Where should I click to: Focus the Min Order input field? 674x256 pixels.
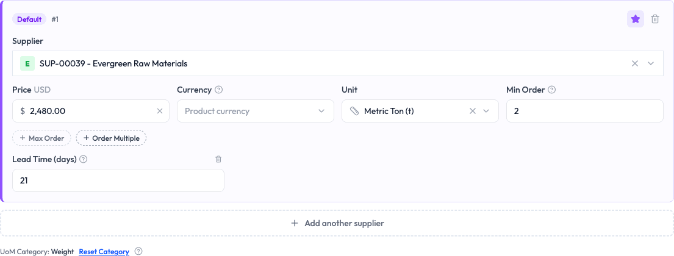(x=584, y=111)
